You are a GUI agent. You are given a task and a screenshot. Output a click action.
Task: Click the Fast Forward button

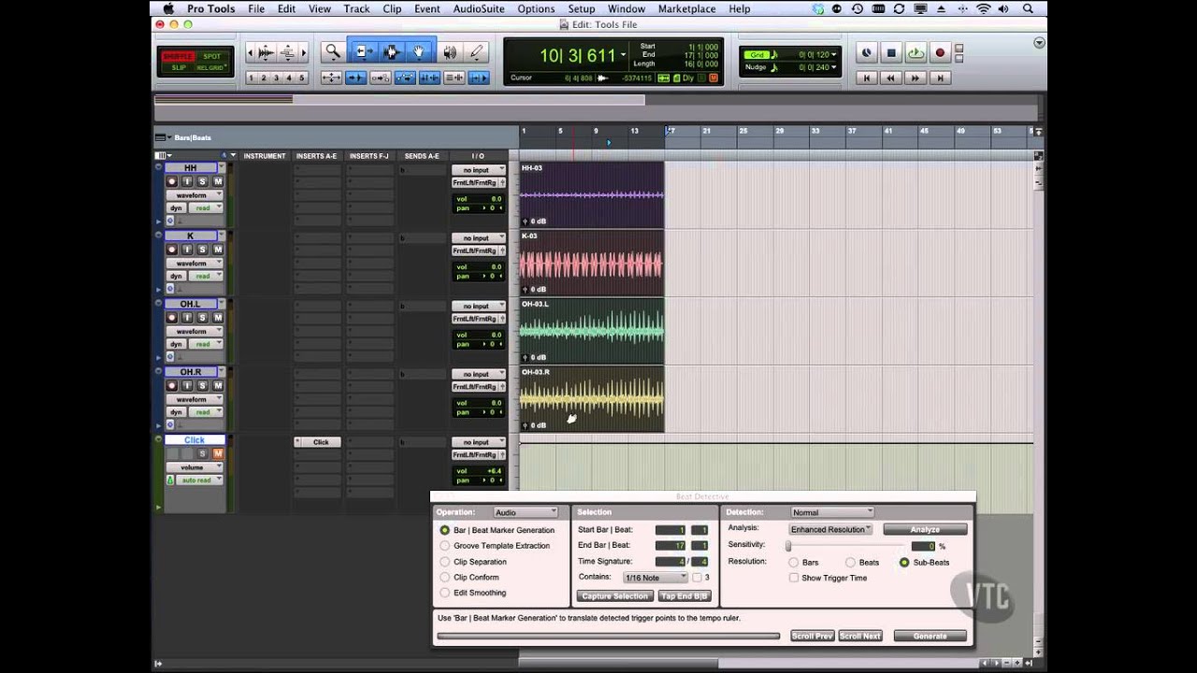[x=916, y=79]
